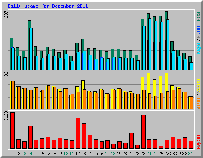
Task: Click the red KBytes bar for day 12
Action: [78, 133]
